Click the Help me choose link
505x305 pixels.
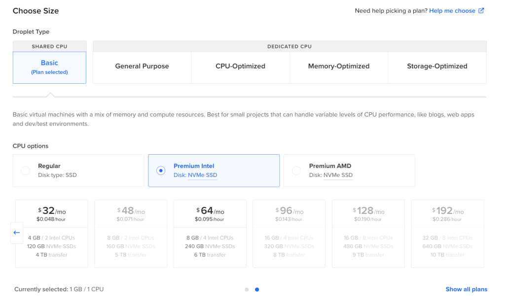(452, 11)
